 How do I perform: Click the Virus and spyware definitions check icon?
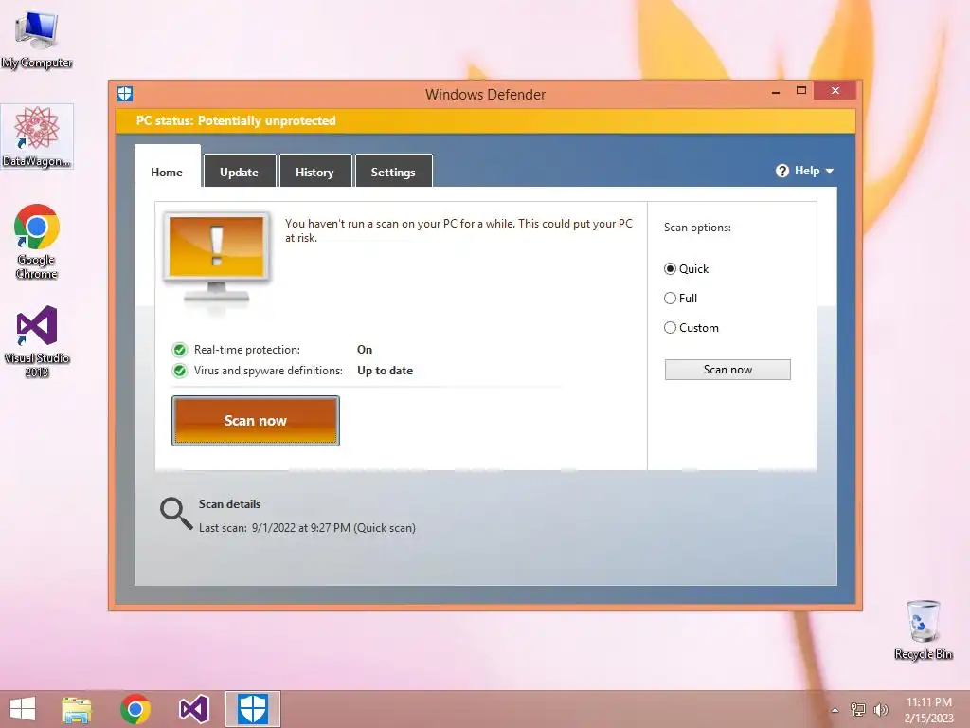[x=179, y=371]
